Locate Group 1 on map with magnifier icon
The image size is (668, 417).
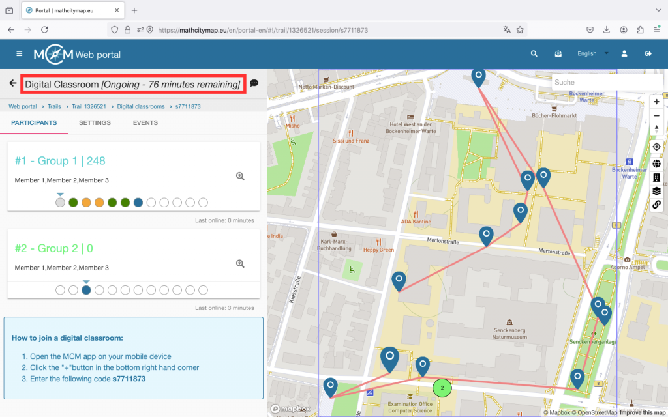coord(240,176)
